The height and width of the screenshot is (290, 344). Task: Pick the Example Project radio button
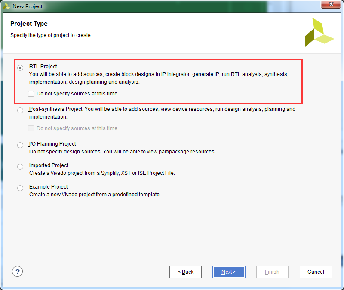pos(20,188)
